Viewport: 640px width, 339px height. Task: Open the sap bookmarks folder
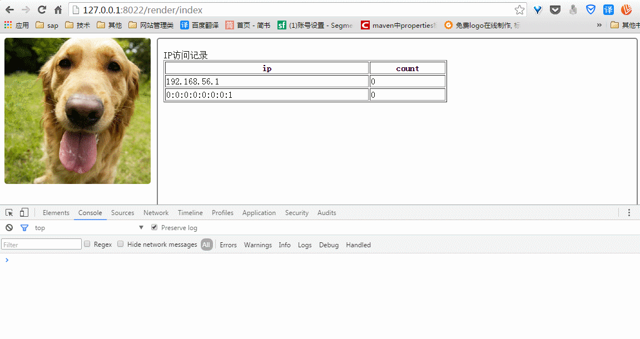point(47,26)
